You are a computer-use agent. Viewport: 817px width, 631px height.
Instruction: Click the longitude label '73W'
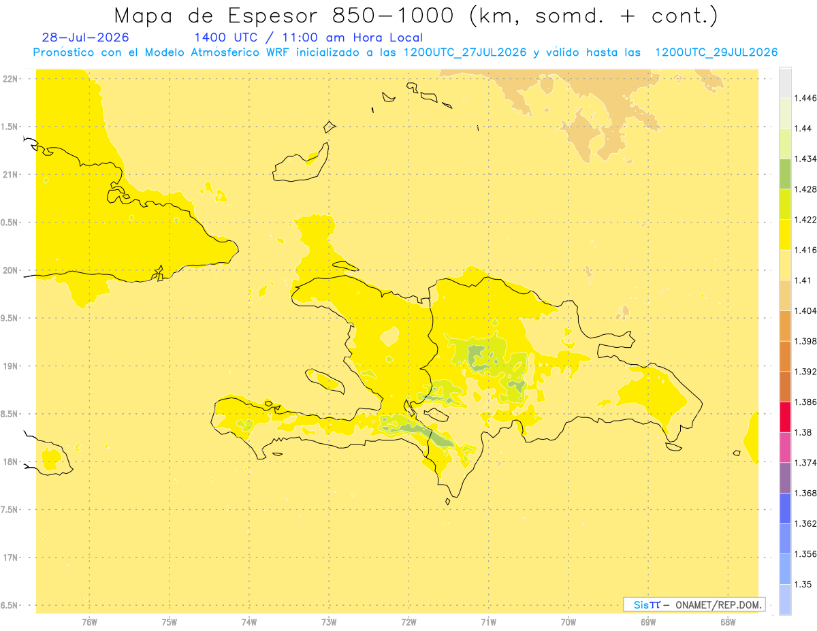(329, 622)
